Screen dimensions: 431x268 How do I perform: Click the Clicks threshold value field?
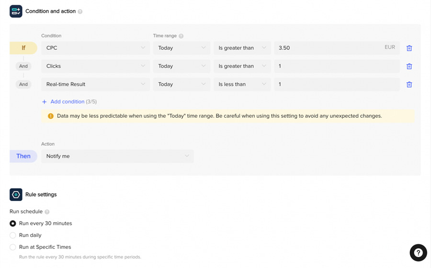pyautogui.click(x=336, y=66)
